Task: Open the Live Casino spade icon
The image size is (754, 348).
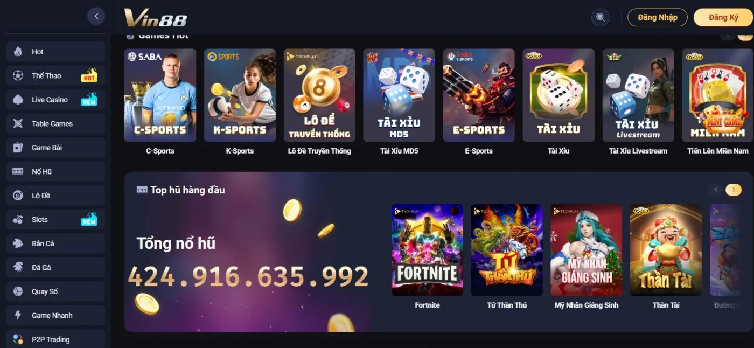Action: point(18,100)
